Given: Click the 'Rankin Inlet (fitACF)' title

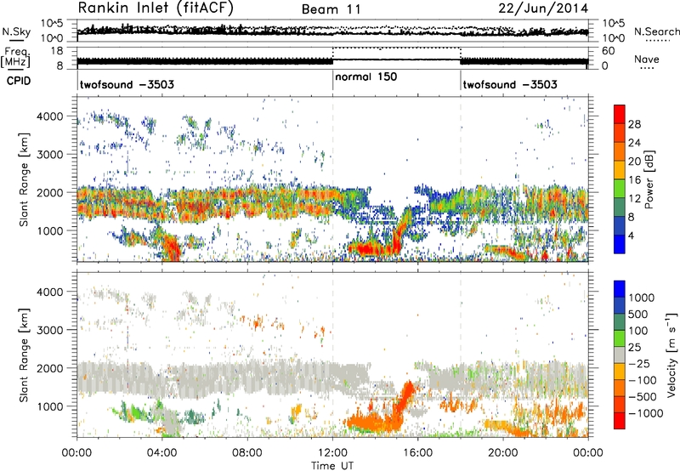Looking at the screenshot, I should pyautogui.click(x=156, y=9).
